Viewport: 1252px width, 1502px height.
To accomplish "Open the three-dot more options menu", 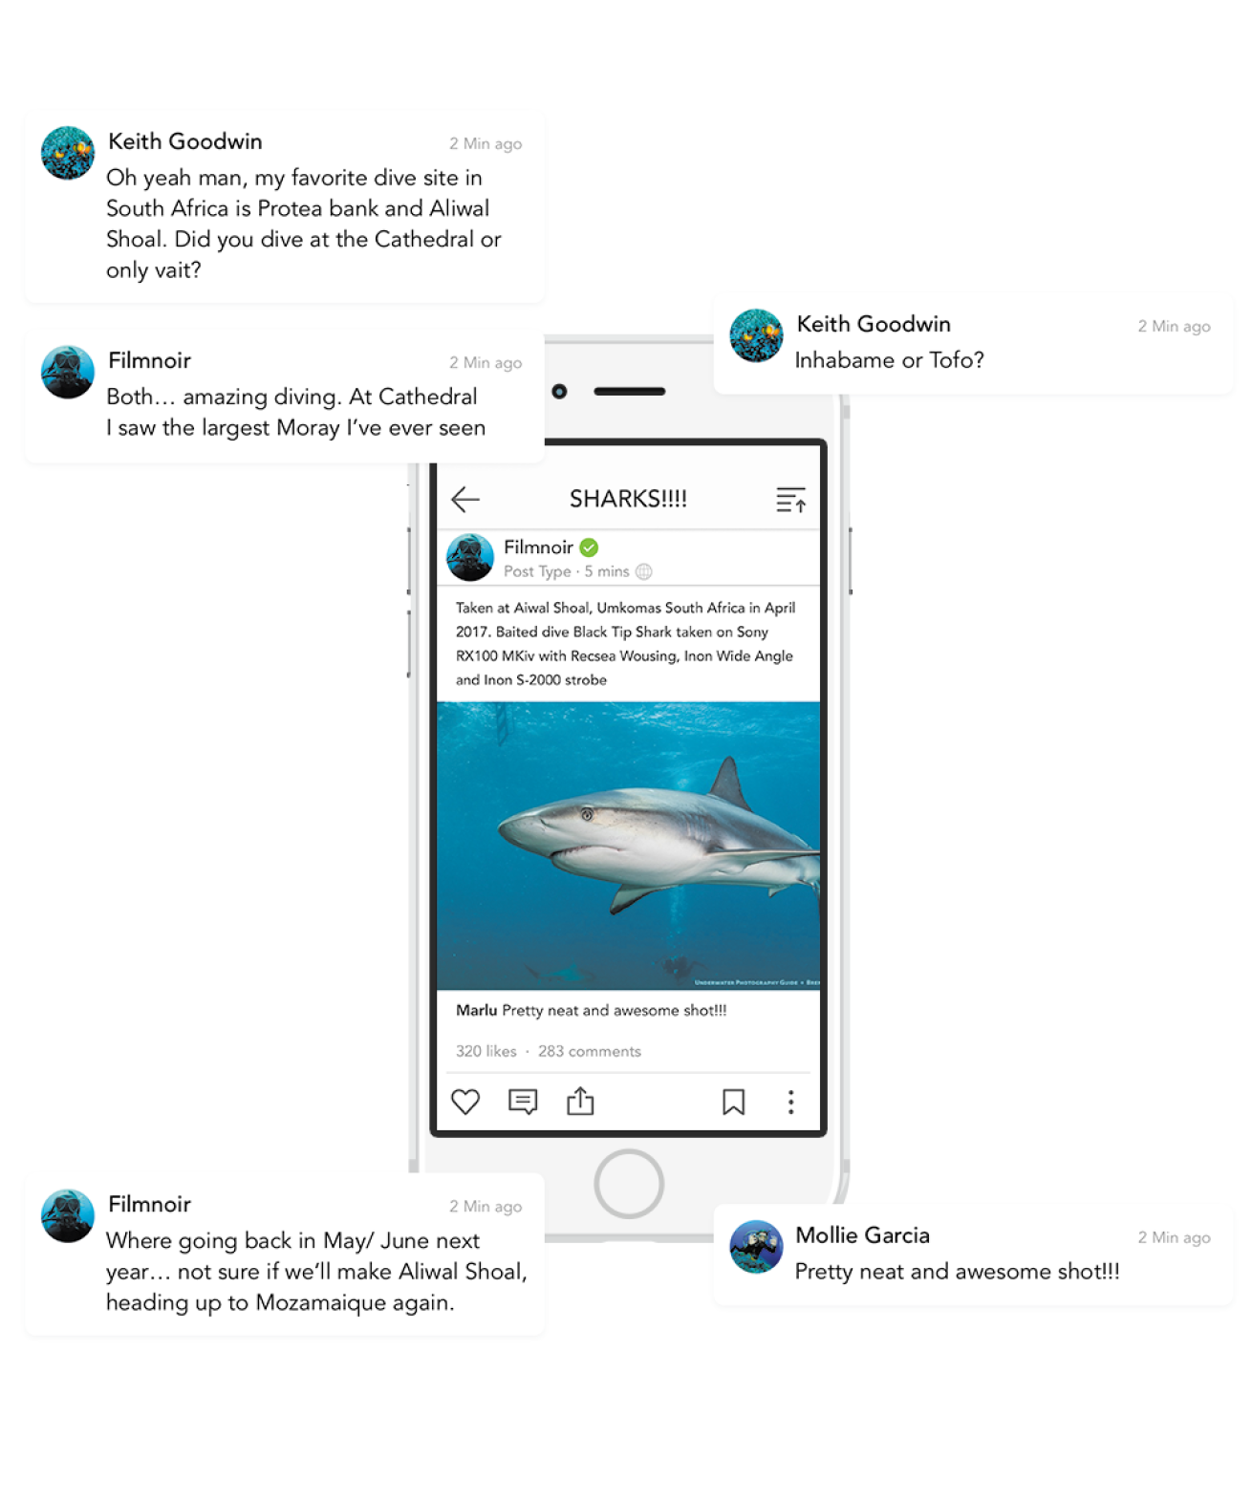I will pyautogui.click(x=790, y=1102).
